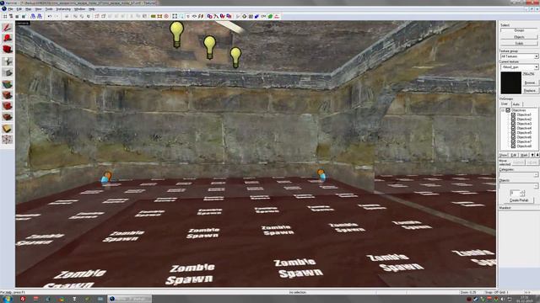Click the smallest light bulb entity
The width and height of the screenshot is (540, 303).
click(235, 57)
